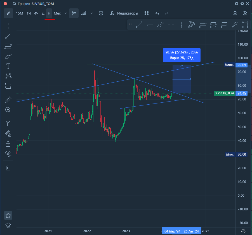Switch to Д daily timeframe
The image size is (252, 235).
[x=43, y=13]
